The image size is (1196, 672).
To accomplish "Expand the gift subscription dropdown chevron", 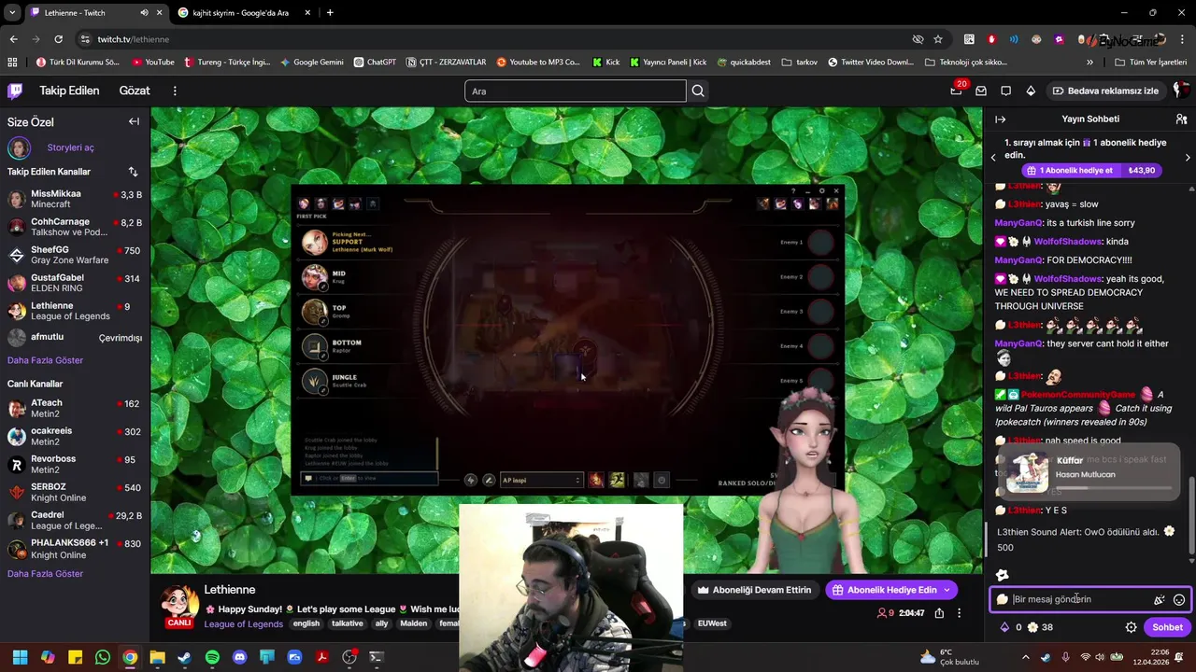I will coord(947,590).
